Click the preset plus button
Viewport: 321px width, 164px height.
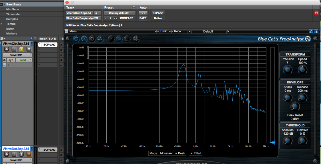click(111, 18)
